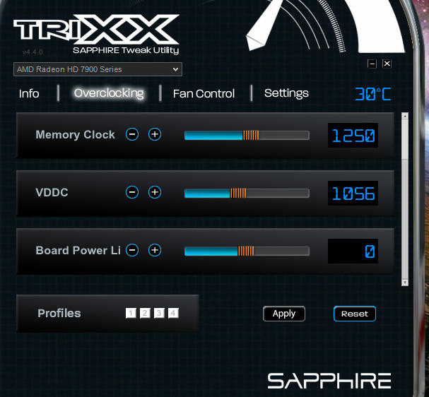Select profile slot 1

pos(131,313)
